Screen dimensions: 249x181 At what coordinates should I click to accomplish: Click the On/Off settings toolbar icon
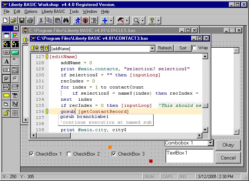point(94,20)
